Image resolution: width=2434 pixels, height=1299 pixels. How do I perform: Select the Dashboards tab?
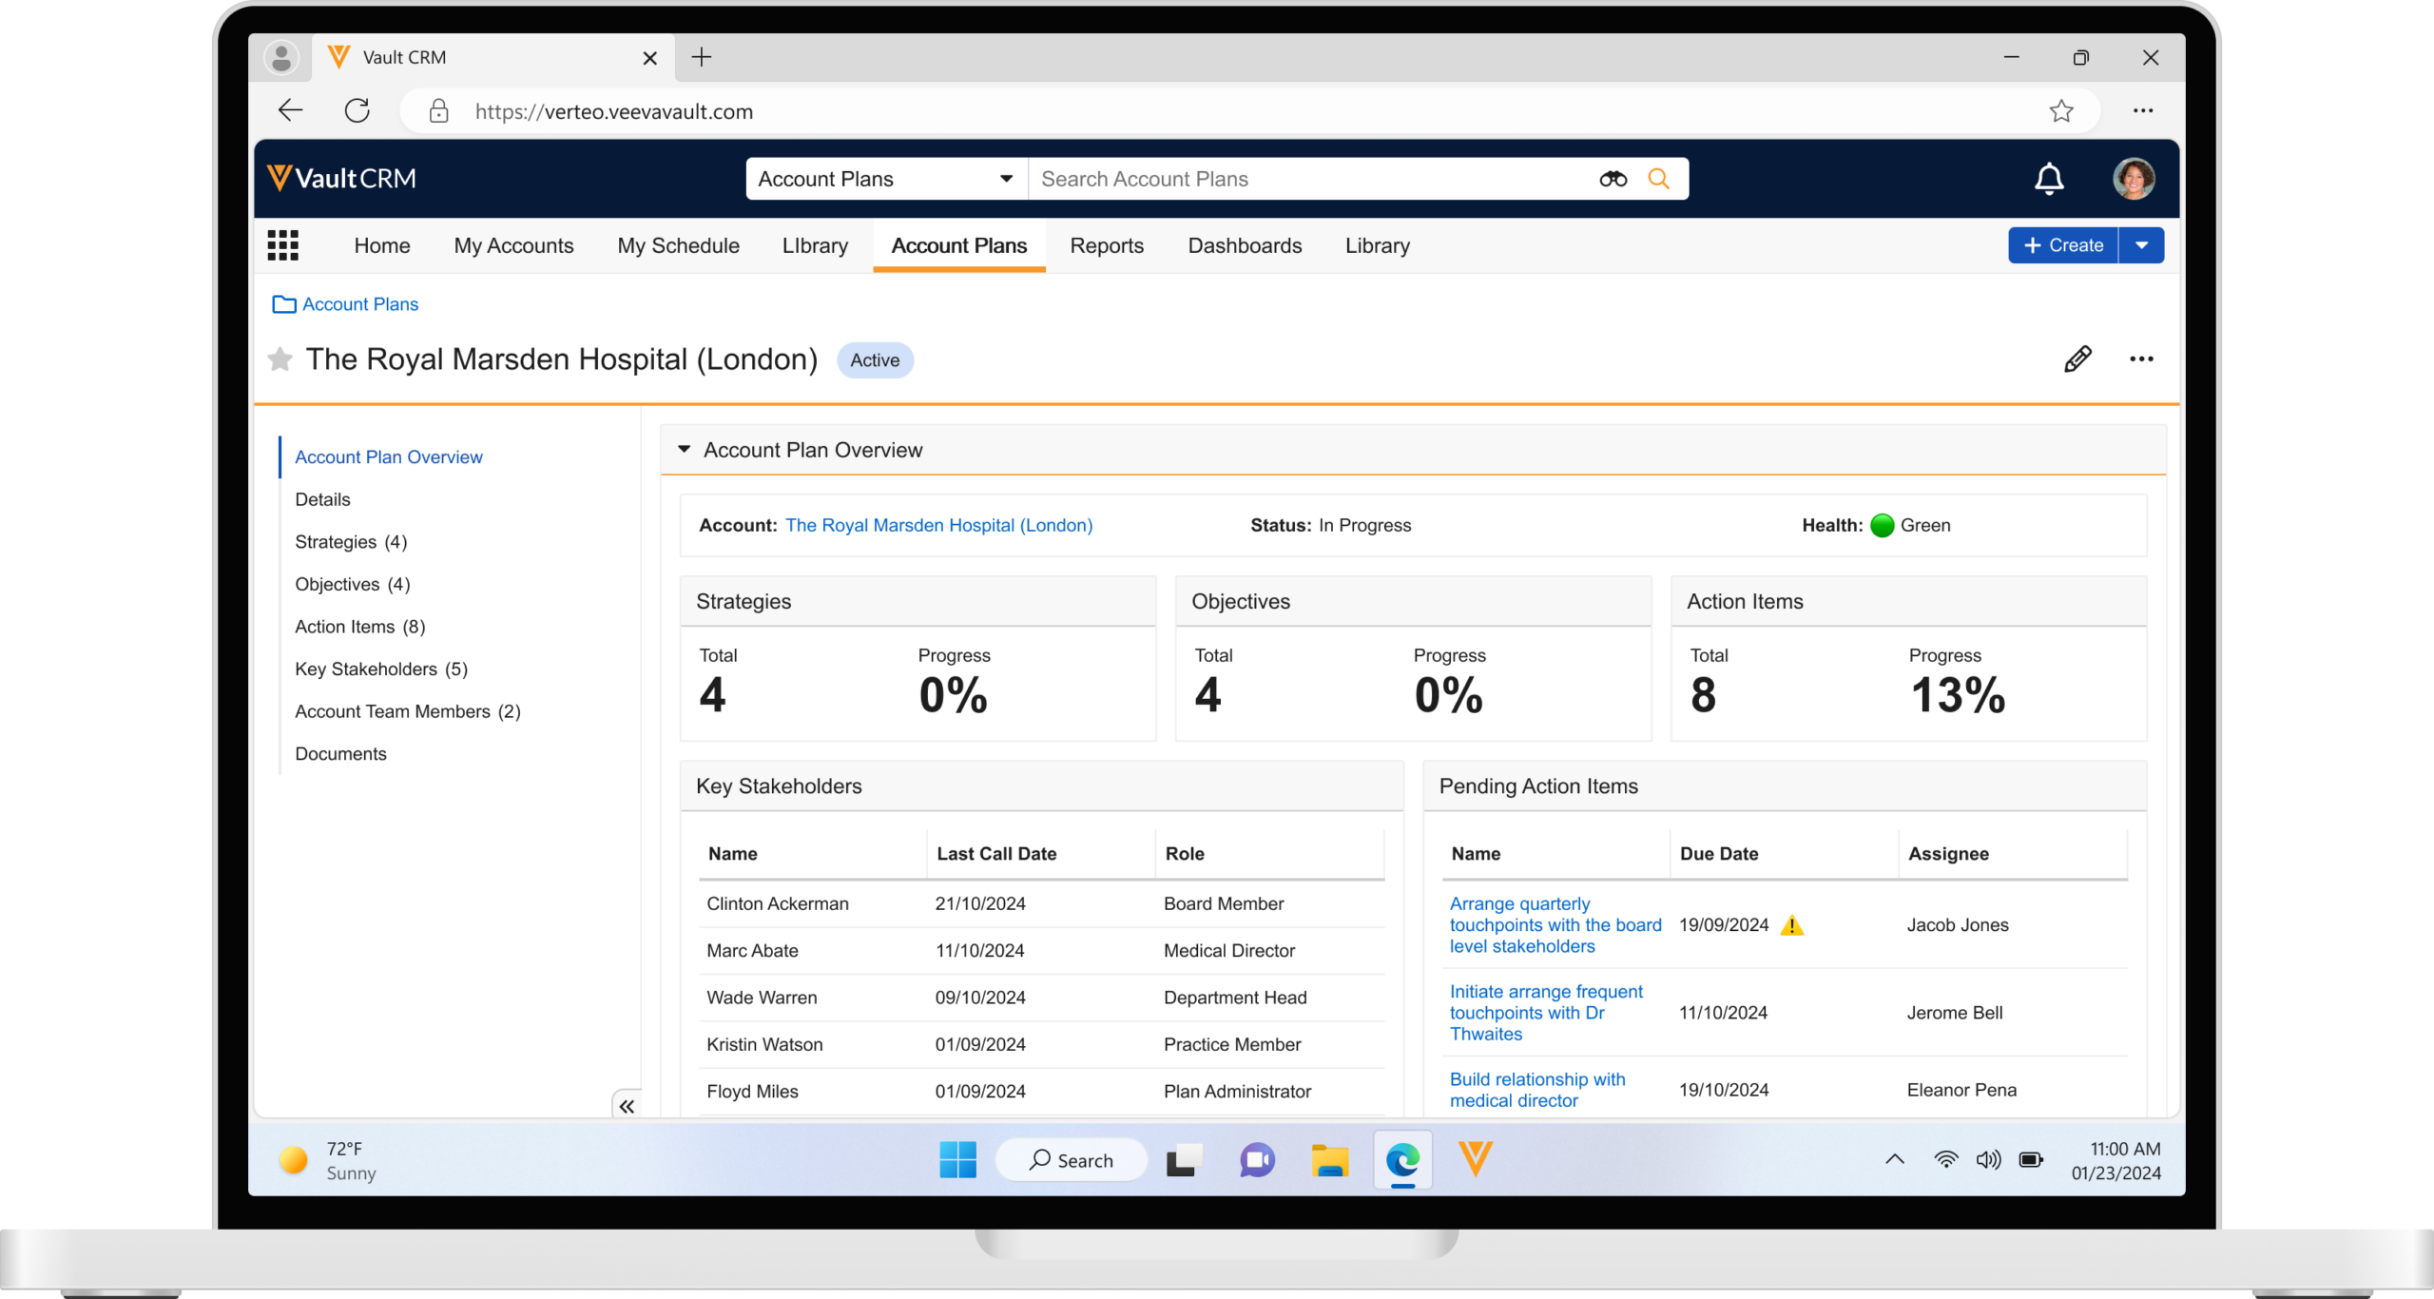coord(1245,245)
